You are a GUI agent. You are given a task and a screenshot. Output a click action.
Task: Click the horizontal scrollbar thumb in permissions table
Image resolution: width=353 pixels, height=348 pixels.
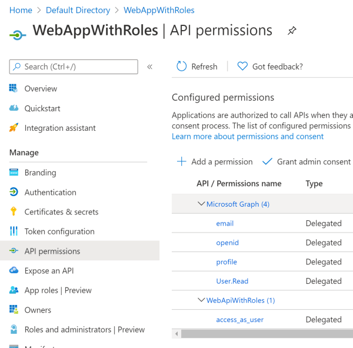coord(267,334)
